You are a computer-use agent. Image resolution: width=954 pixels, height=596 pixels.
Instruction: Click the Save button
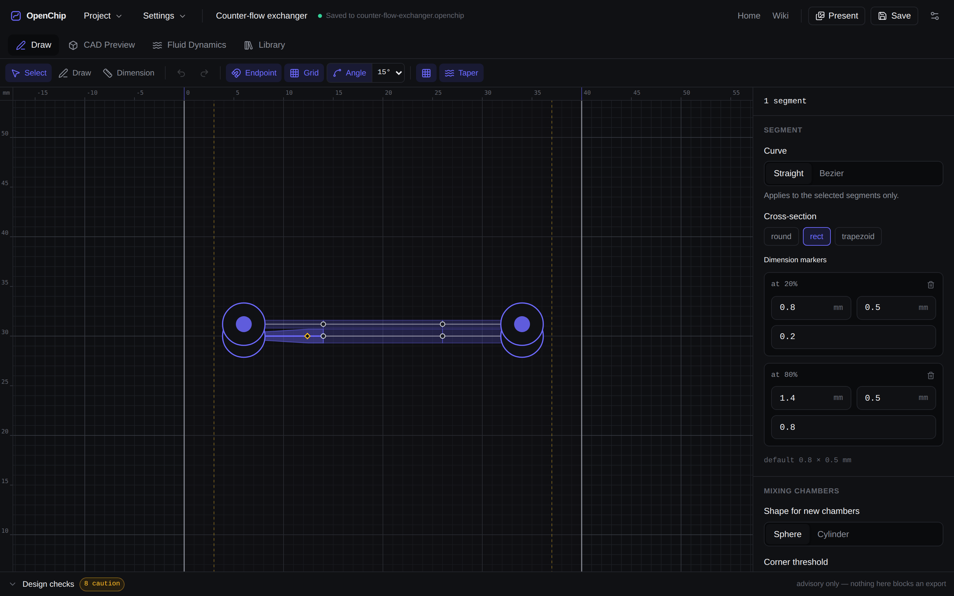pyautogui.click(x=894, y=16)
